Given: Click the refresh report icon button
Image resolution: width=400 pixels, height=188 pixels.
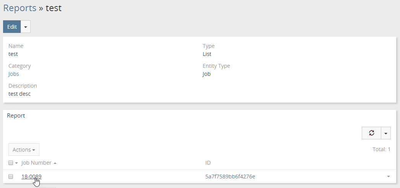Looking at the screenshot, I should [371, 133].
